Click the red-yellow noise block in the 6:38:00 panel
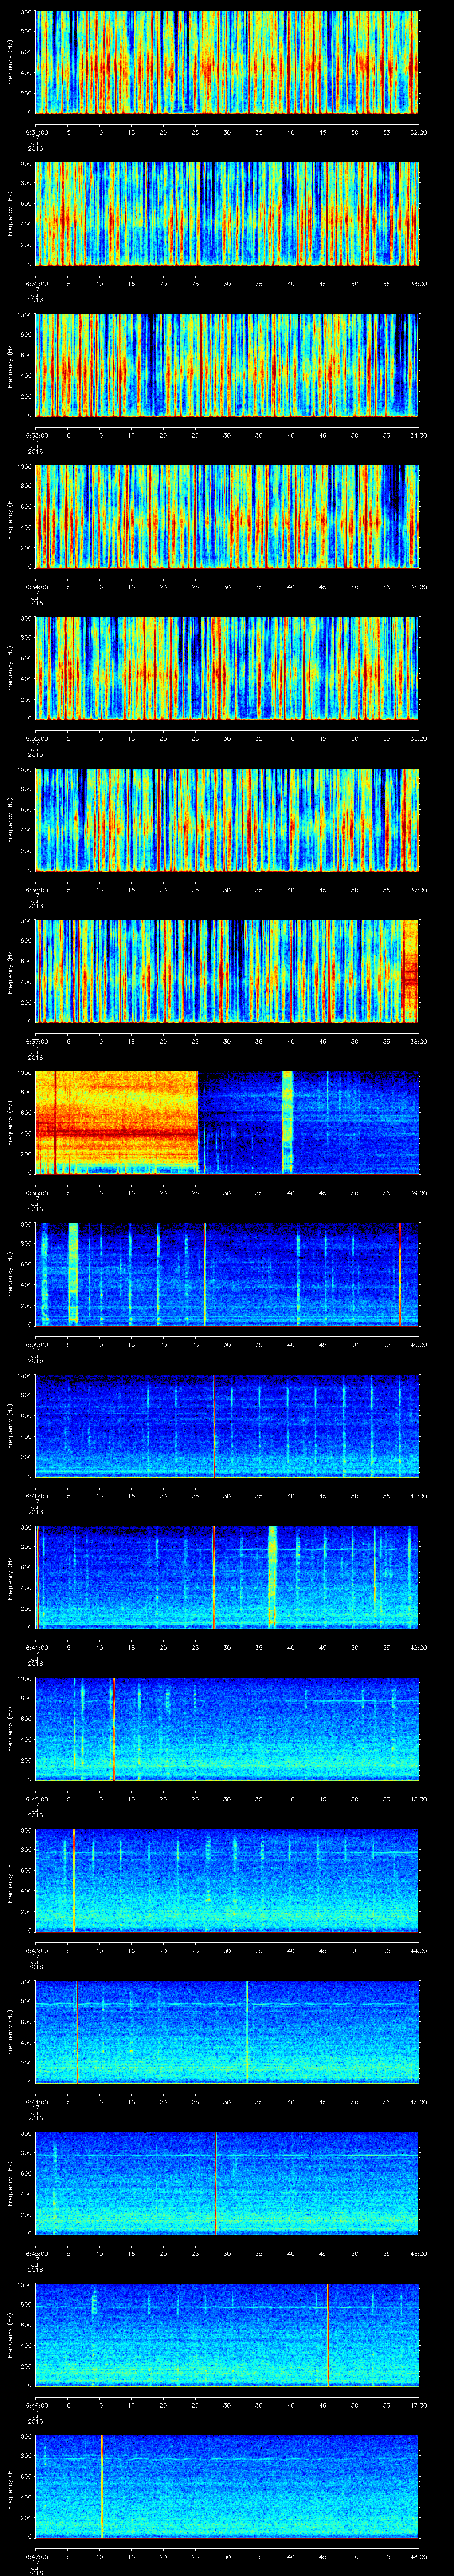The width and height of the screenshot is (454, 2576). tap(117, 1123)
